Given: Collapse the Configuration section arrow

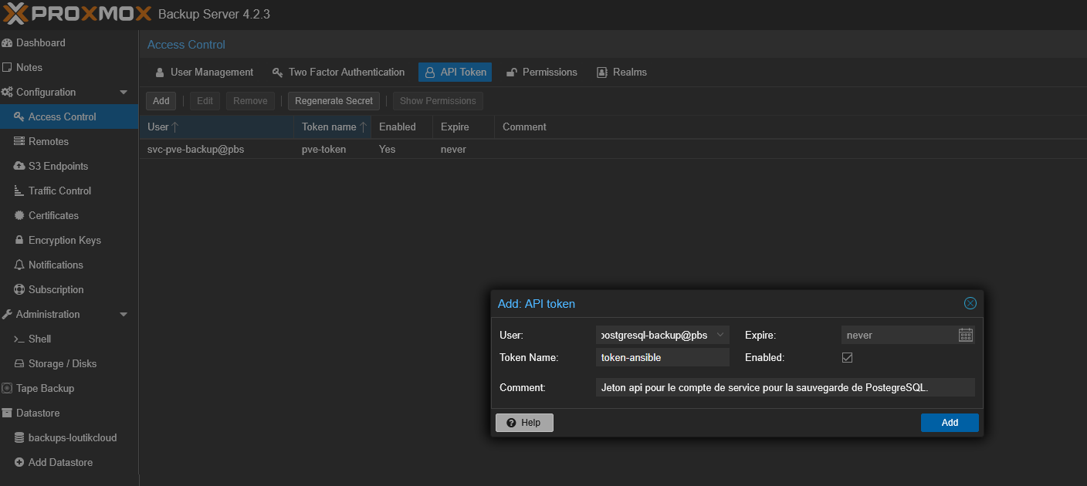Looking at the screenshot, I should coord(124,92).
